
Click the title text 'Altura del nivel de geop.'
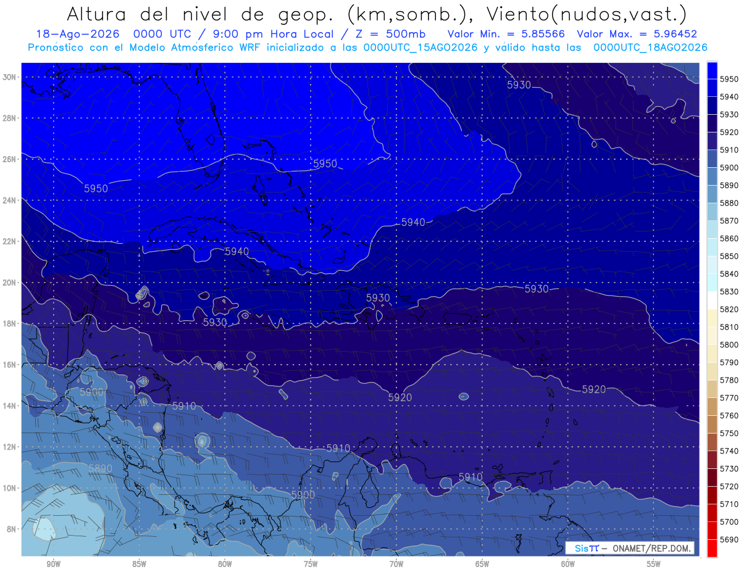coord(201,14)
